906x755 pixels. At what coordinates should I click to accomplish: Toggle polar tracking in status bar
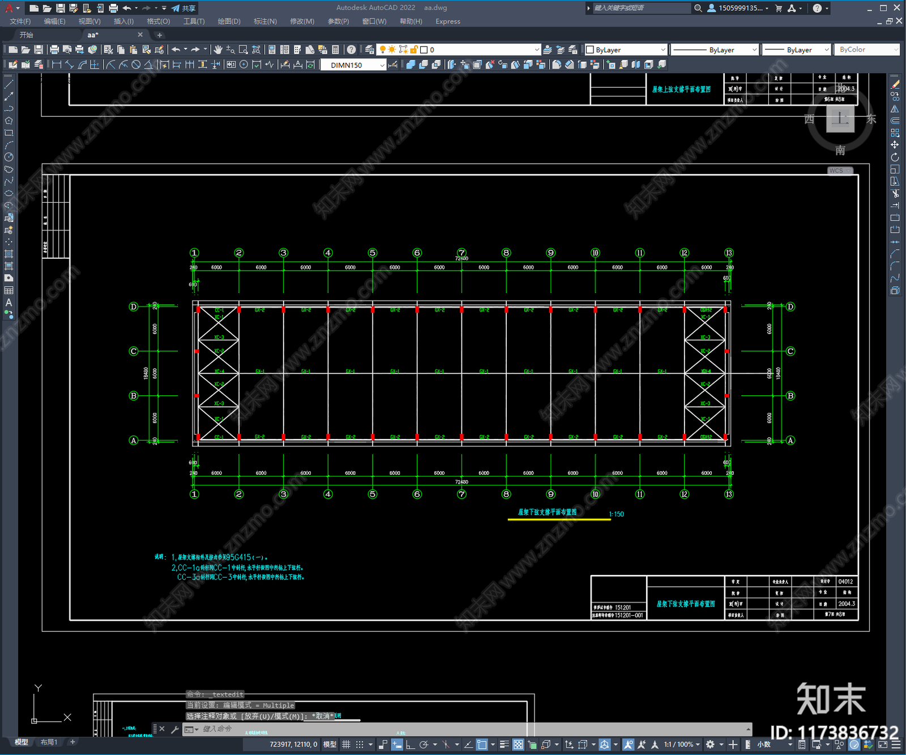point(424,744)
